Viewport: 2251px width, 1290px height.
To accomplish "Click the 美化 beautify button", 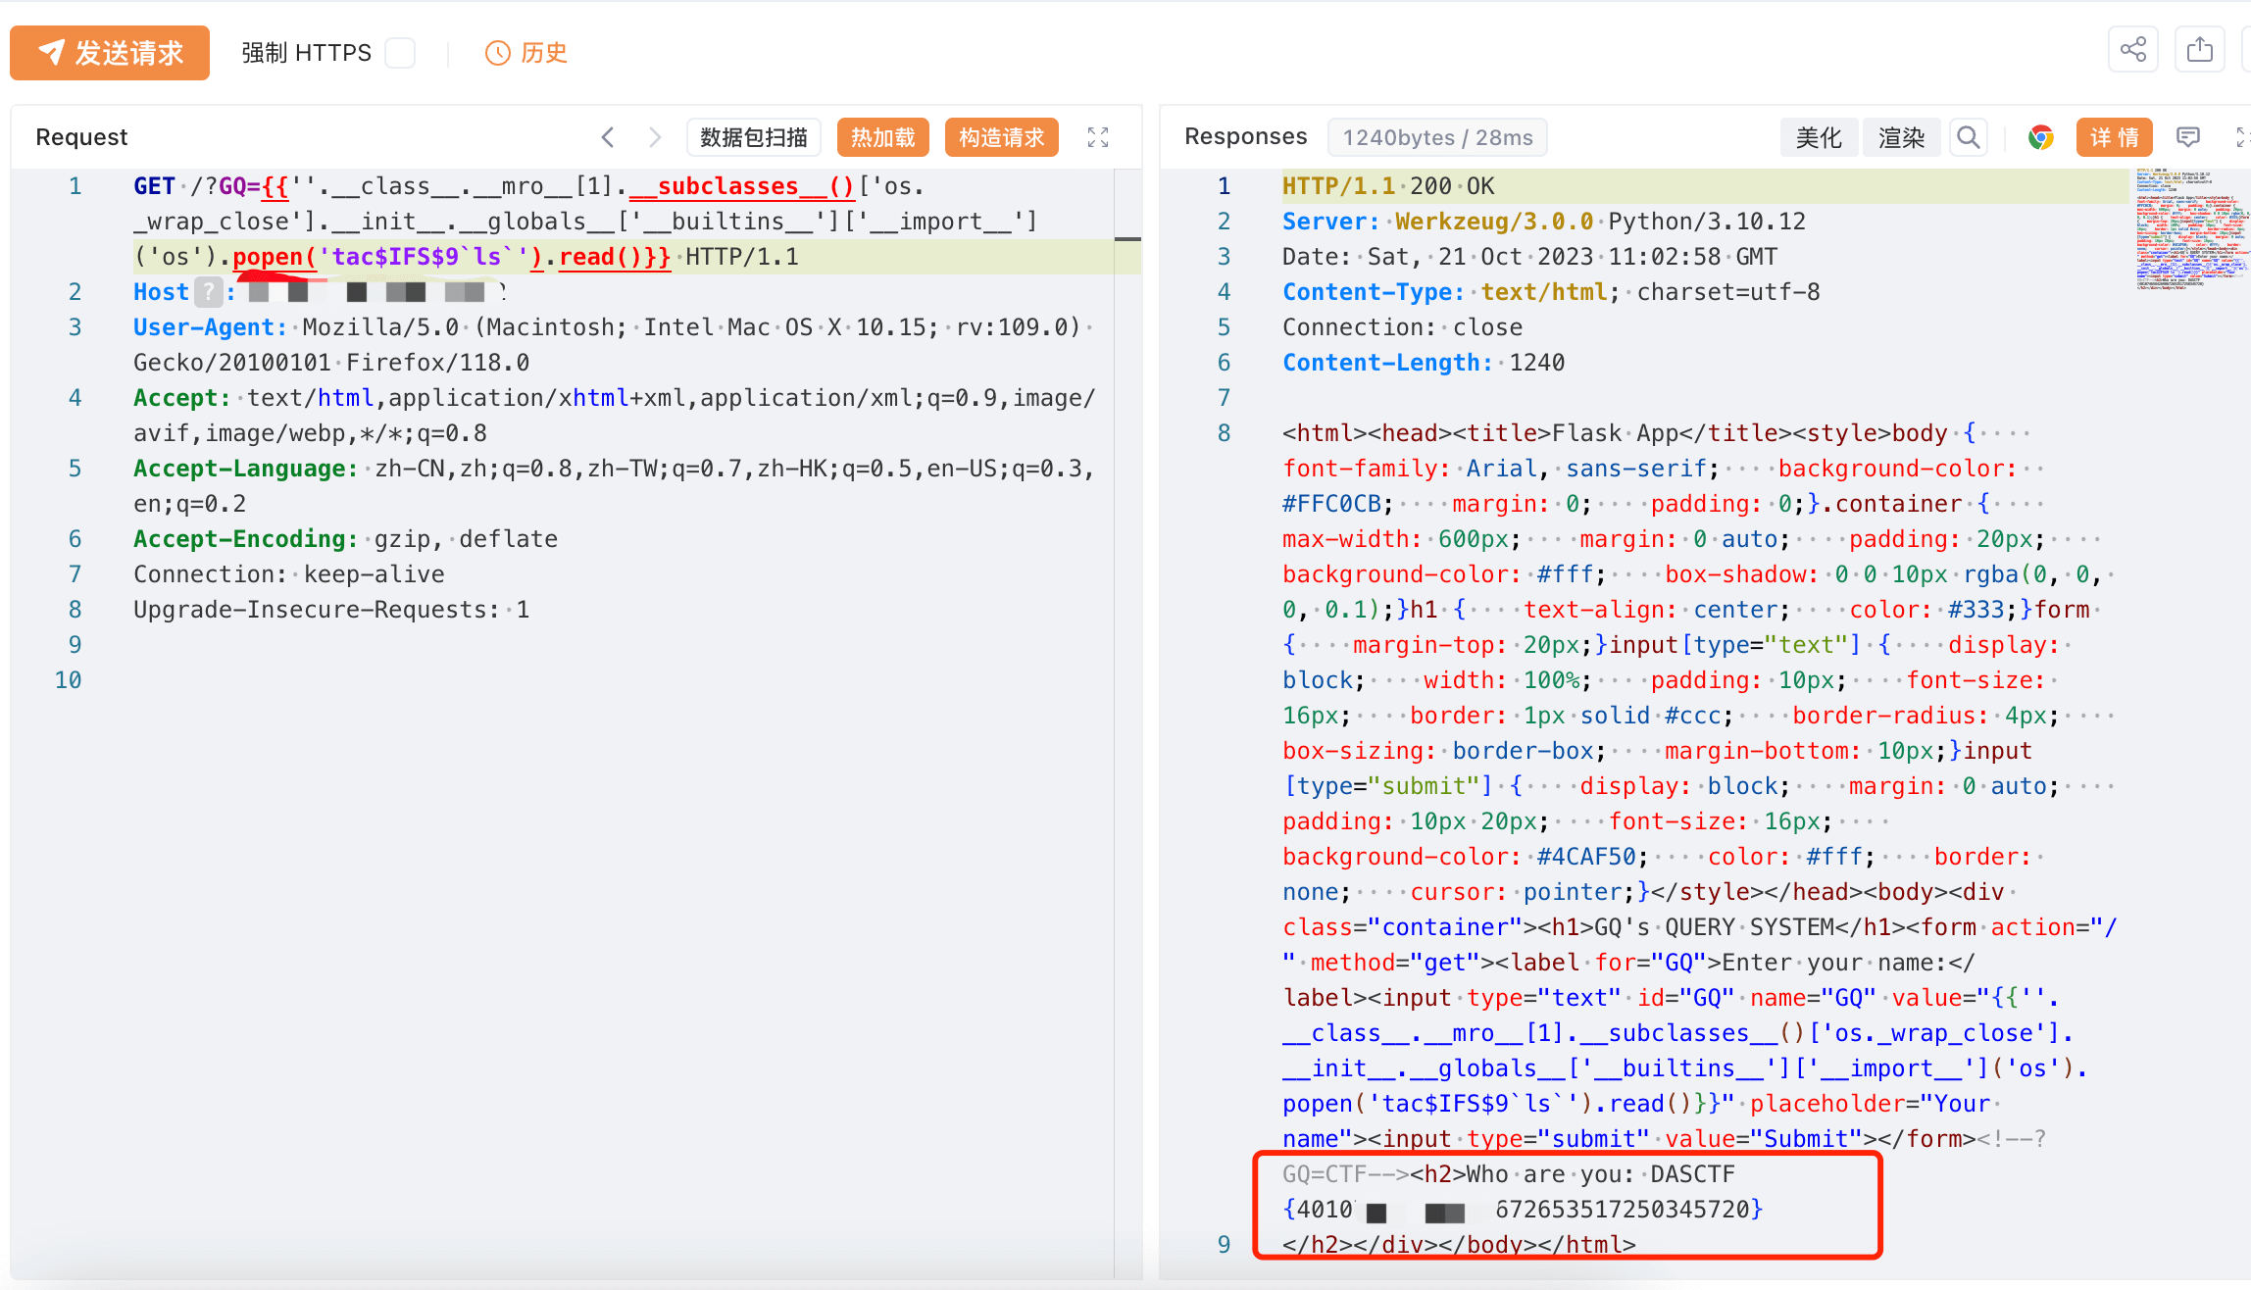I will tap(1819, 137).
